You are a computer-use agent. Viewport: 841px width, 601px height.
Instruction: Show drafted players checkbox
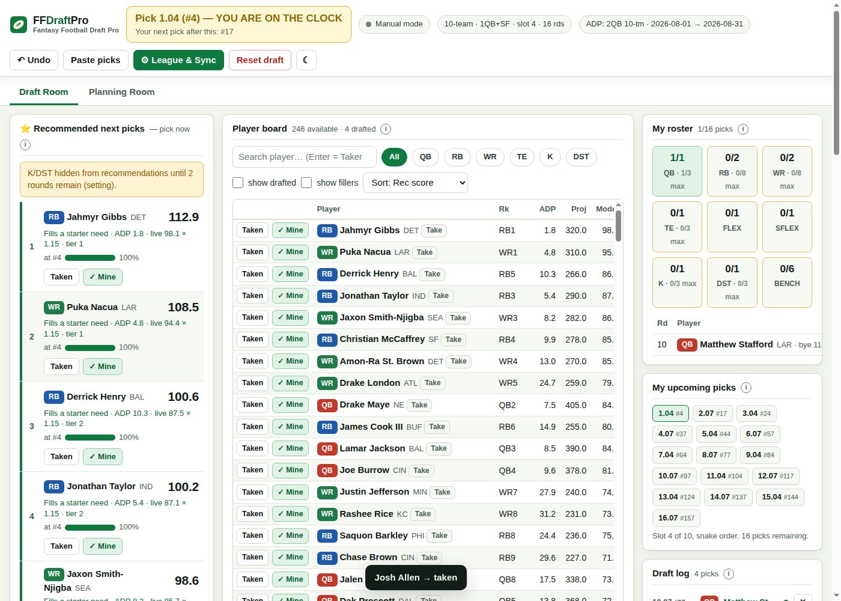click(x=238, y=183)
